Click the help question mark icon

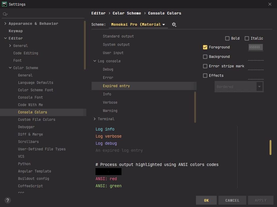pyautogui.click(x=8, y=200)
